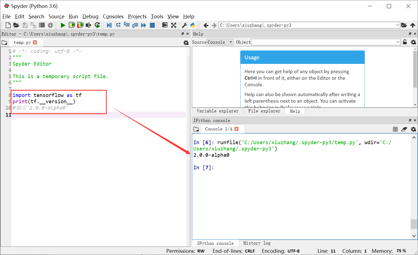Re-run last script icon
The height and width of the screenshot is (255, 418).
click(97, 25)
